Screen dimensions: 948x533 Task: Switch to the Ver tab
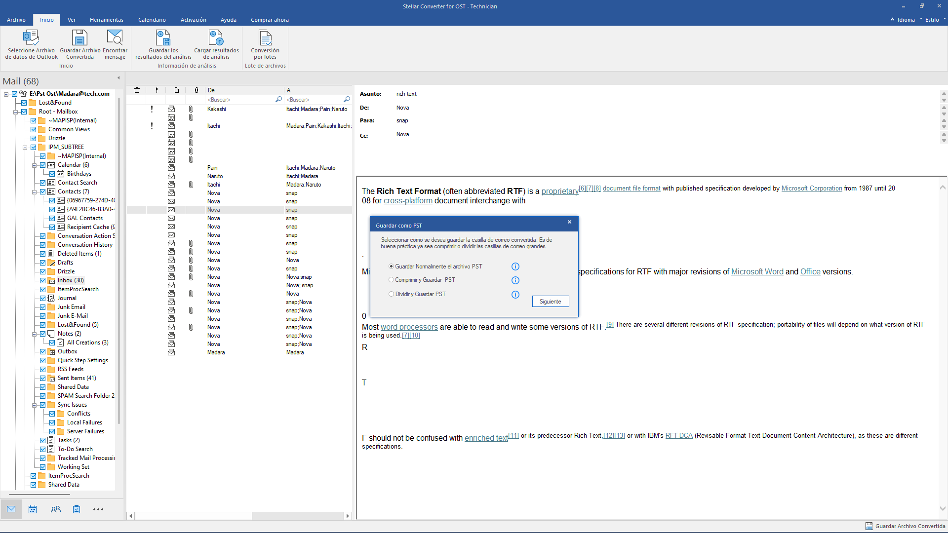[72, 20]
